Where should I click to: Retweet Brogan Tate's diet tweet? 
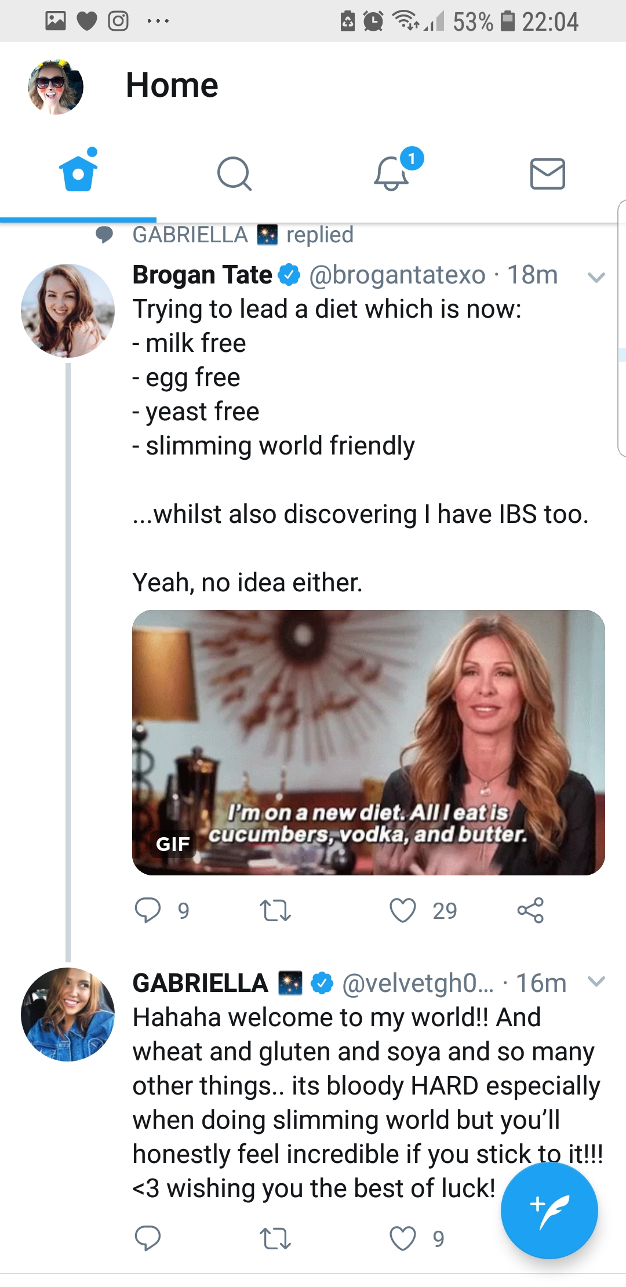tap(275, 910)
